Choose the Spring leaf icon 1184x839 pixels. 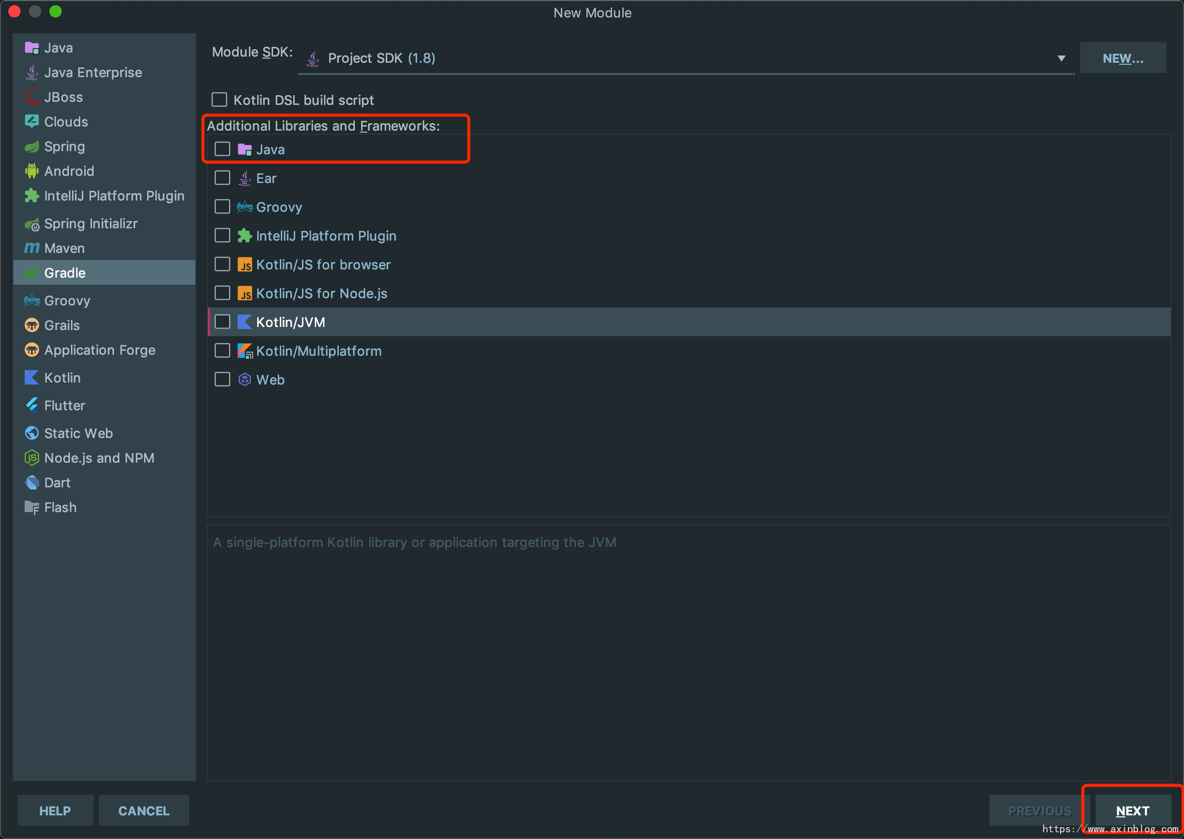31,146
